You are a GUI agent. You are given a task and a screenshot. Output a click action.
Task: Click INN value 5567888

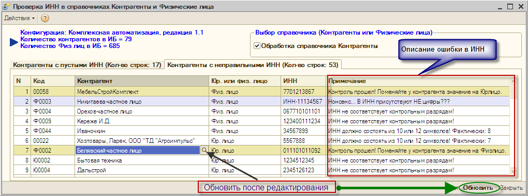coord(303,141)
